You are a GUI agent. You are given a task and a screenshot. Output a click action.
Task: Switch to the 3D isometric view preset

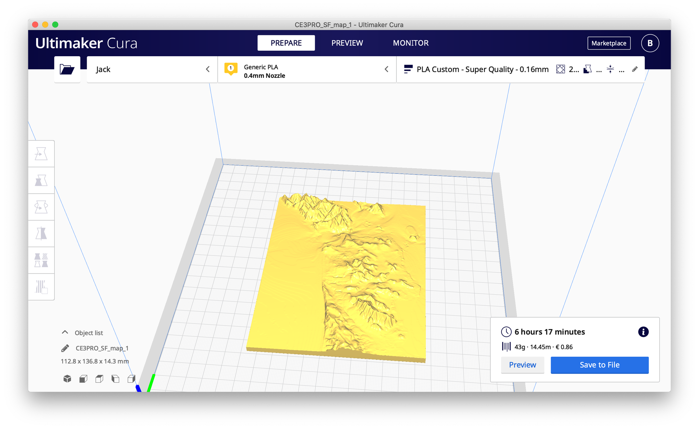coord(67,379)
